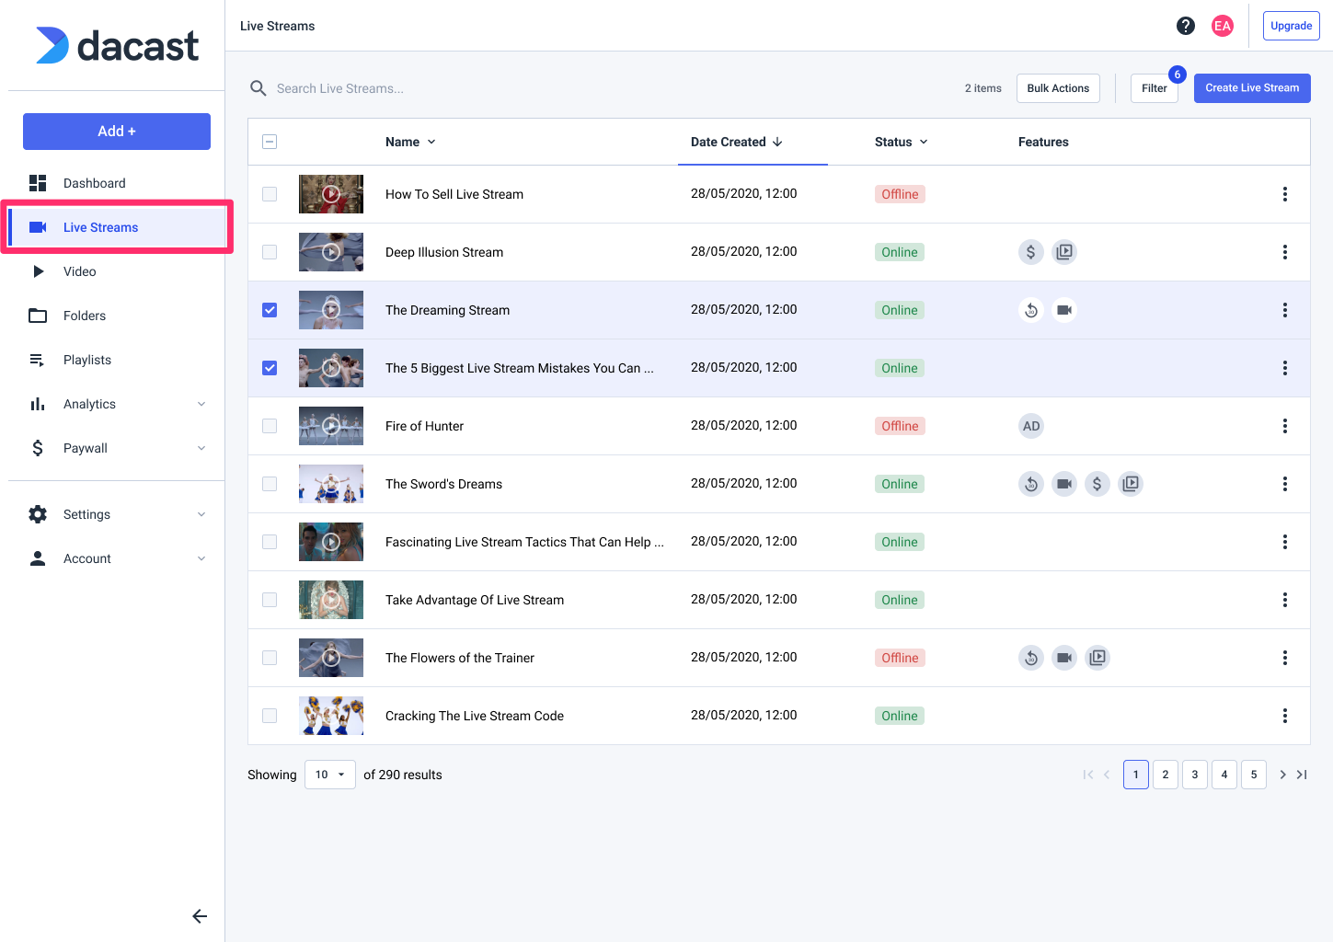This screenshot has height=942, width=1333.
Task: Click the AD feature icon for Fire of Hunter
Action: pos(1031,426)
